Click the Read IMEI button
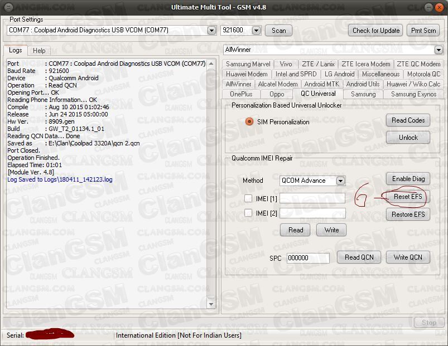448x346 pixels. (296, 230)
